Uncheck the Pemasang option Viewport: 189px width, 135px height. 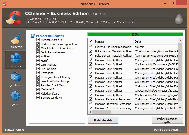pyautogui.click(x=38, y=73)
